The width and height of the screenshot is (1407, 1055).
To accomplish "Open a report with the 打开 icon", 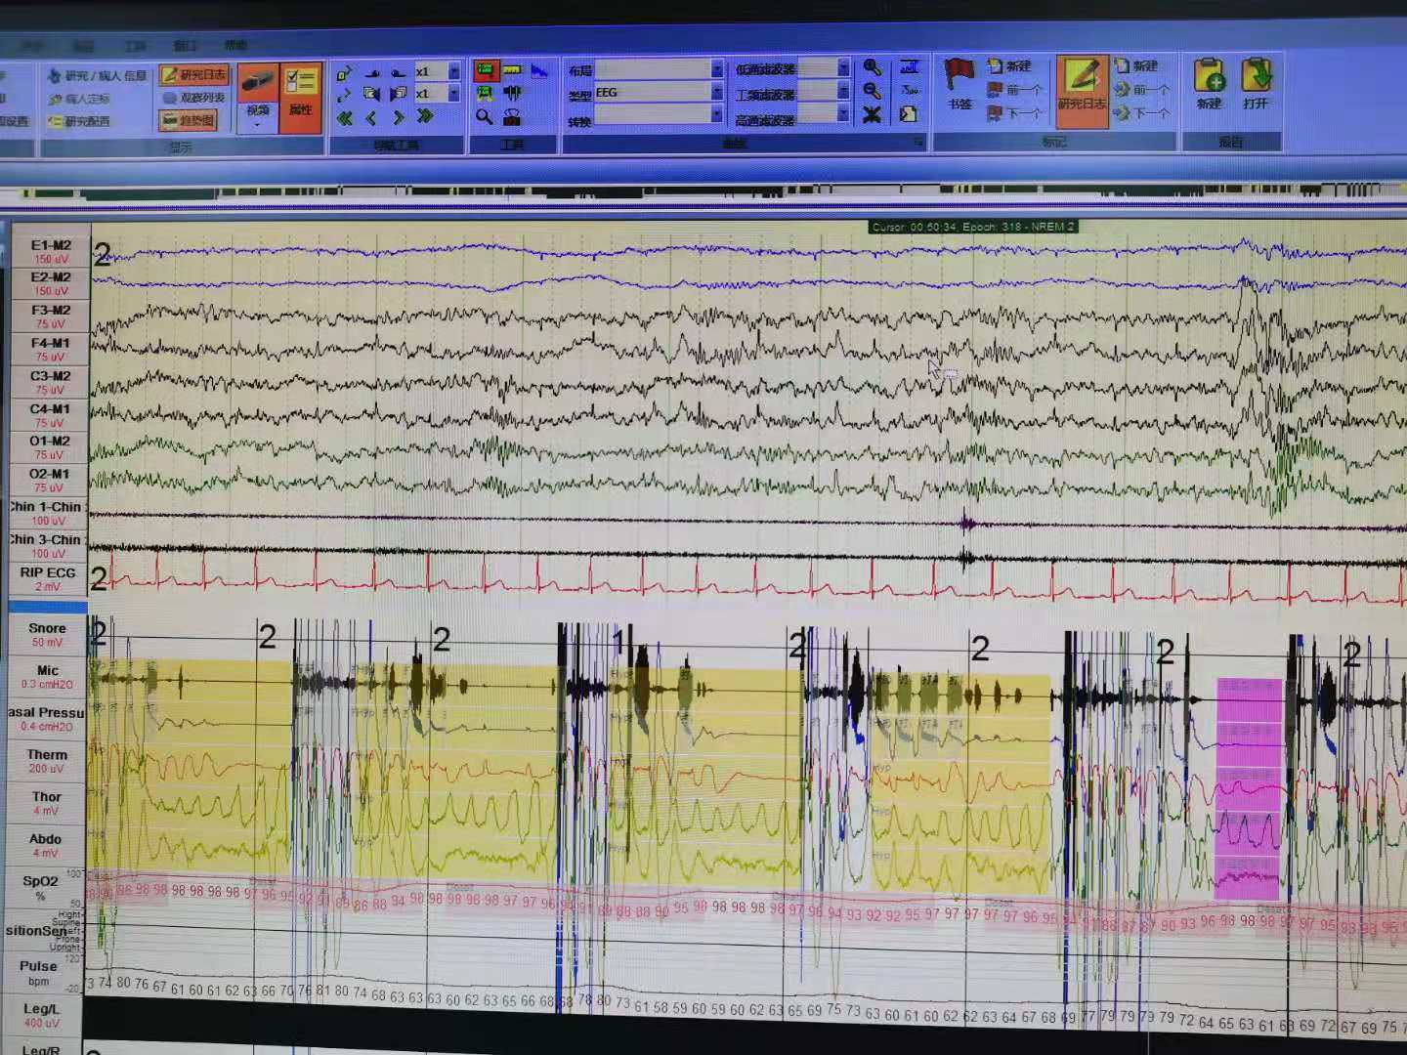I will [x=1256, y=78].
